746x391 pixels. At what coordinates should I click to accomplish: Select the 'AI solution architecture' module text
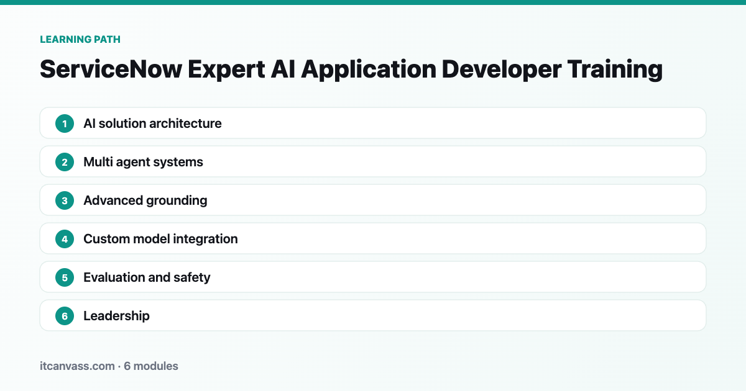click(x=152, y=124)
